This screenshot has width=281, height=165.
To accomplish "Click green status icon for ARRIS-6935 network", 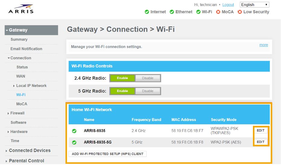I will [74, 131].
